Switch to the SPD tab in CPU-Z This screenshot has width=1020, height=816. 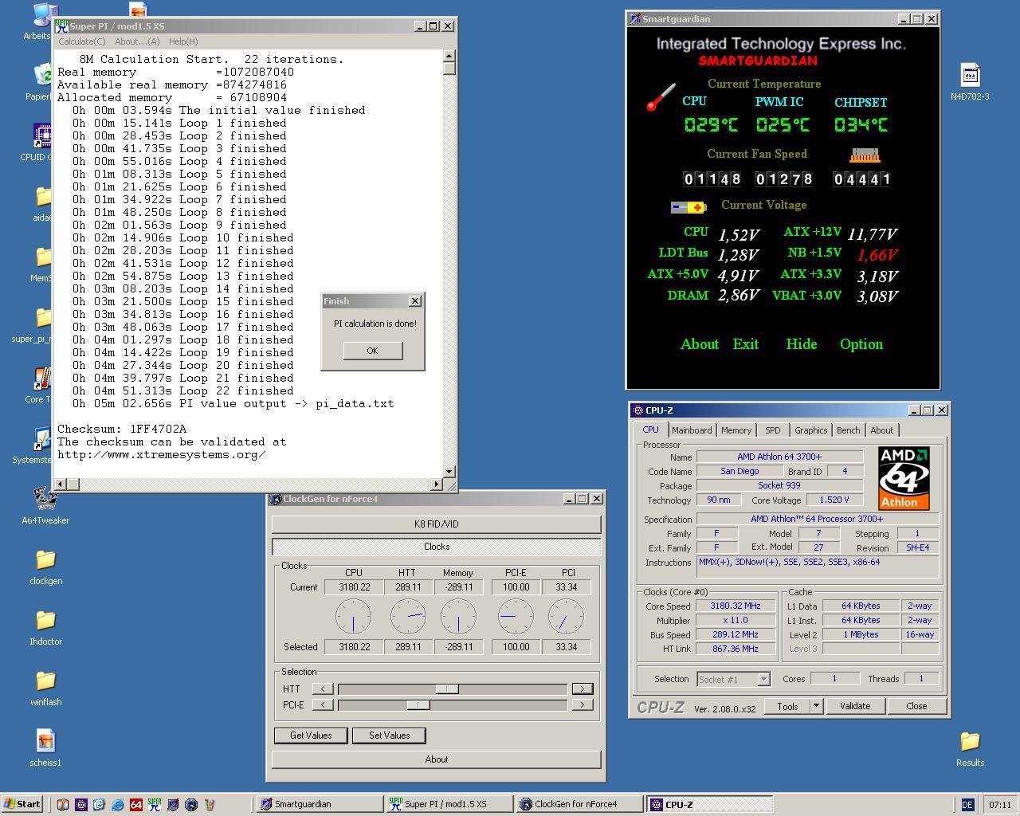click(773, 430)
